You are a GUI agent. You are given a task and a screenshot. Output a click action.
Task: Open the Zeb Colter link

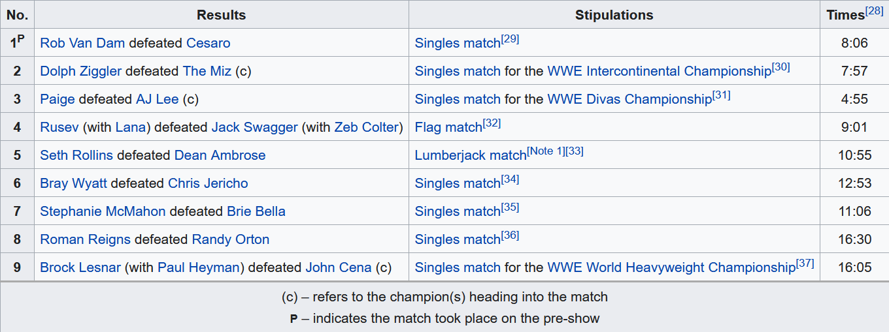click(366, 127)
